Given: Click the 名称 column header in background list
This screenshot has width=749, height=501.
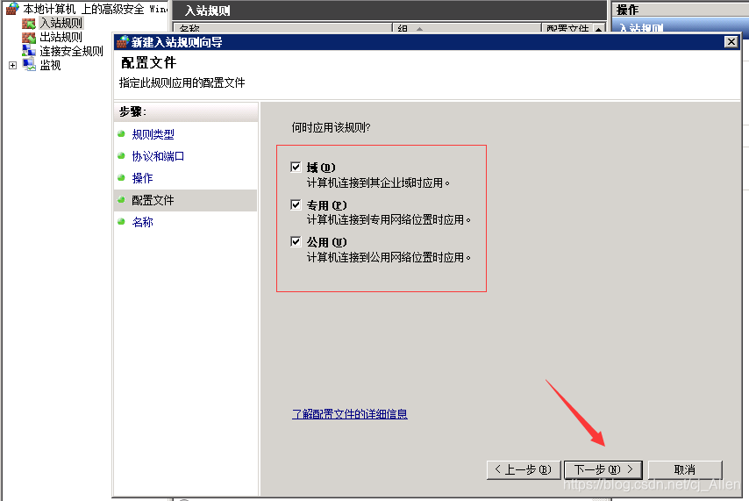Looking at the screenshot, I should click(282, 28).
